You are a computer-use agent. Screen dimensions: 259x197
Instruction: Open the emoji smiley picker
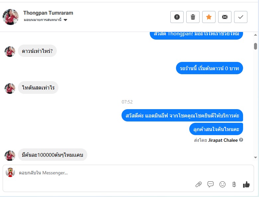click(222, 184)
